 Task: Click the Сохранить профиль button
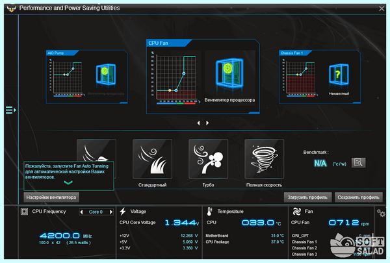(358, 197)
